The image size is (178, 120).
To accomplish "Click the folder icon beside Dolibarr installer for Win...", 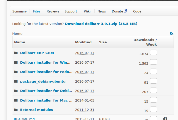I will coord(16,62).
